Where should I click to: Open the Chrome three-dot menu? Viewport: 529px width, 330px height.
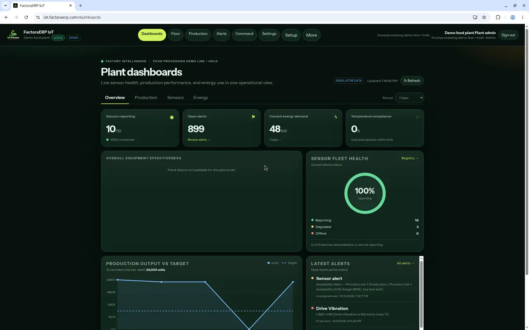pyautogui.click(x=523, y=17)
